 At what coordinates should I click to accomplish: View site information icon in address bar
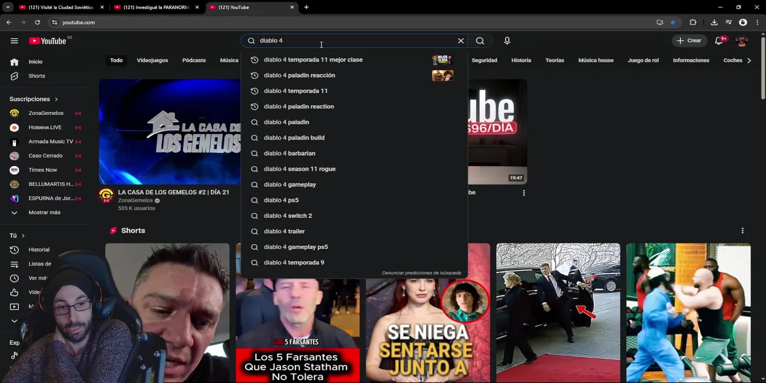pyautogui.click(x=54, y=22)
